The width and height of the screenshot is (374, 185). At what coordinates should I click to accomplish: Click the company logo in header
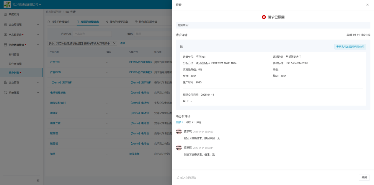point(7,4)
